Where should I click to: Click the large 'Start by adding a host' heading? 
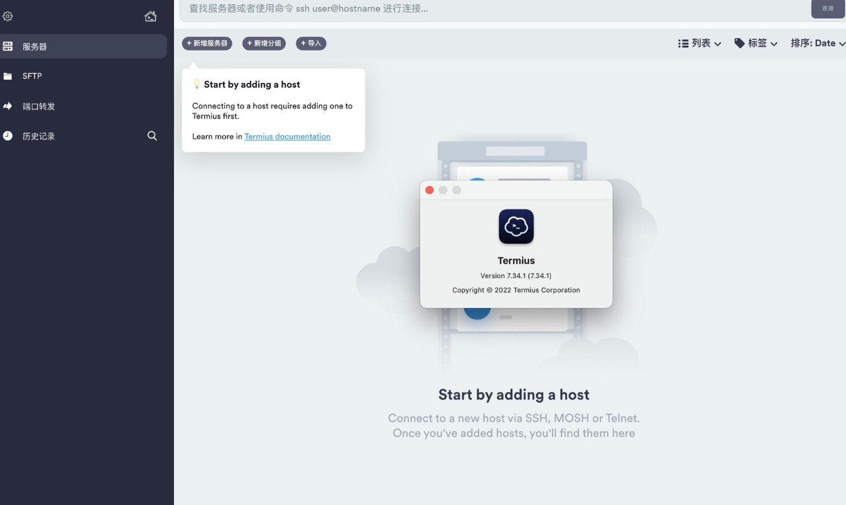tap(514, 394)
